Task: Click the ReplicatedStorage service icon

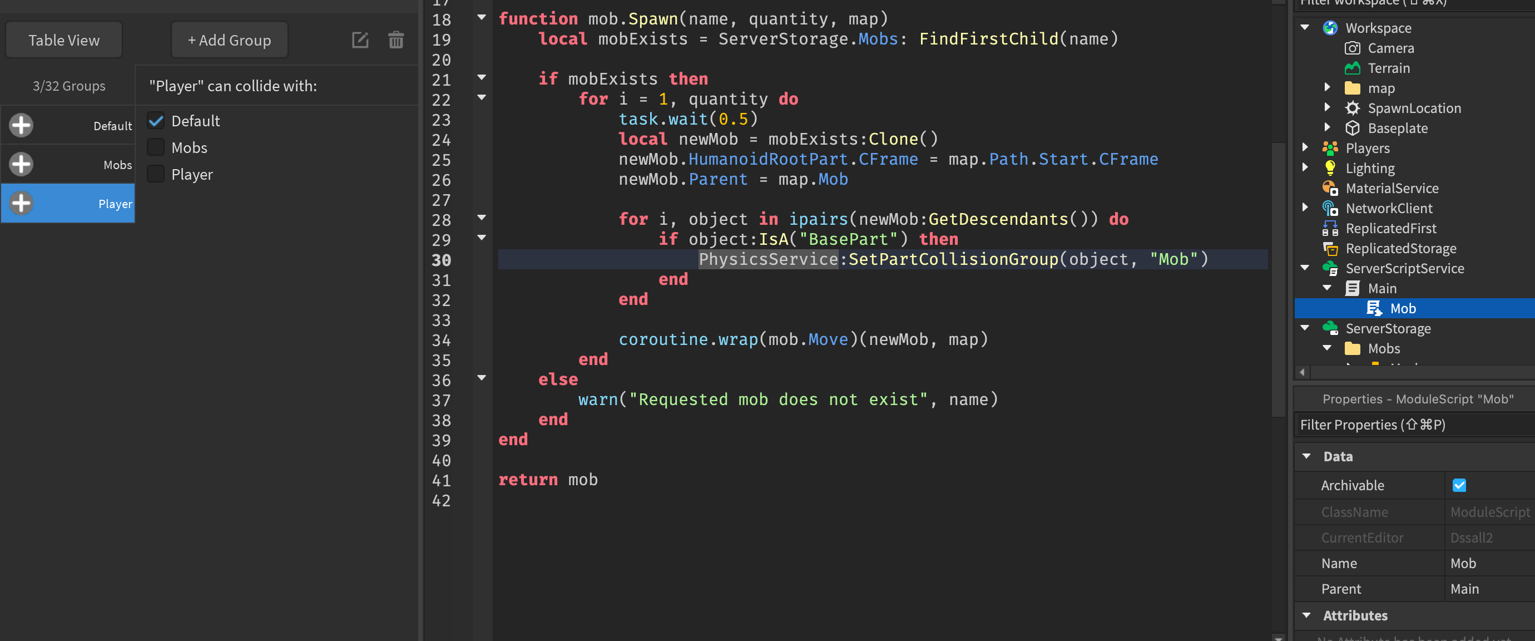Action: tap(1330, 248)
